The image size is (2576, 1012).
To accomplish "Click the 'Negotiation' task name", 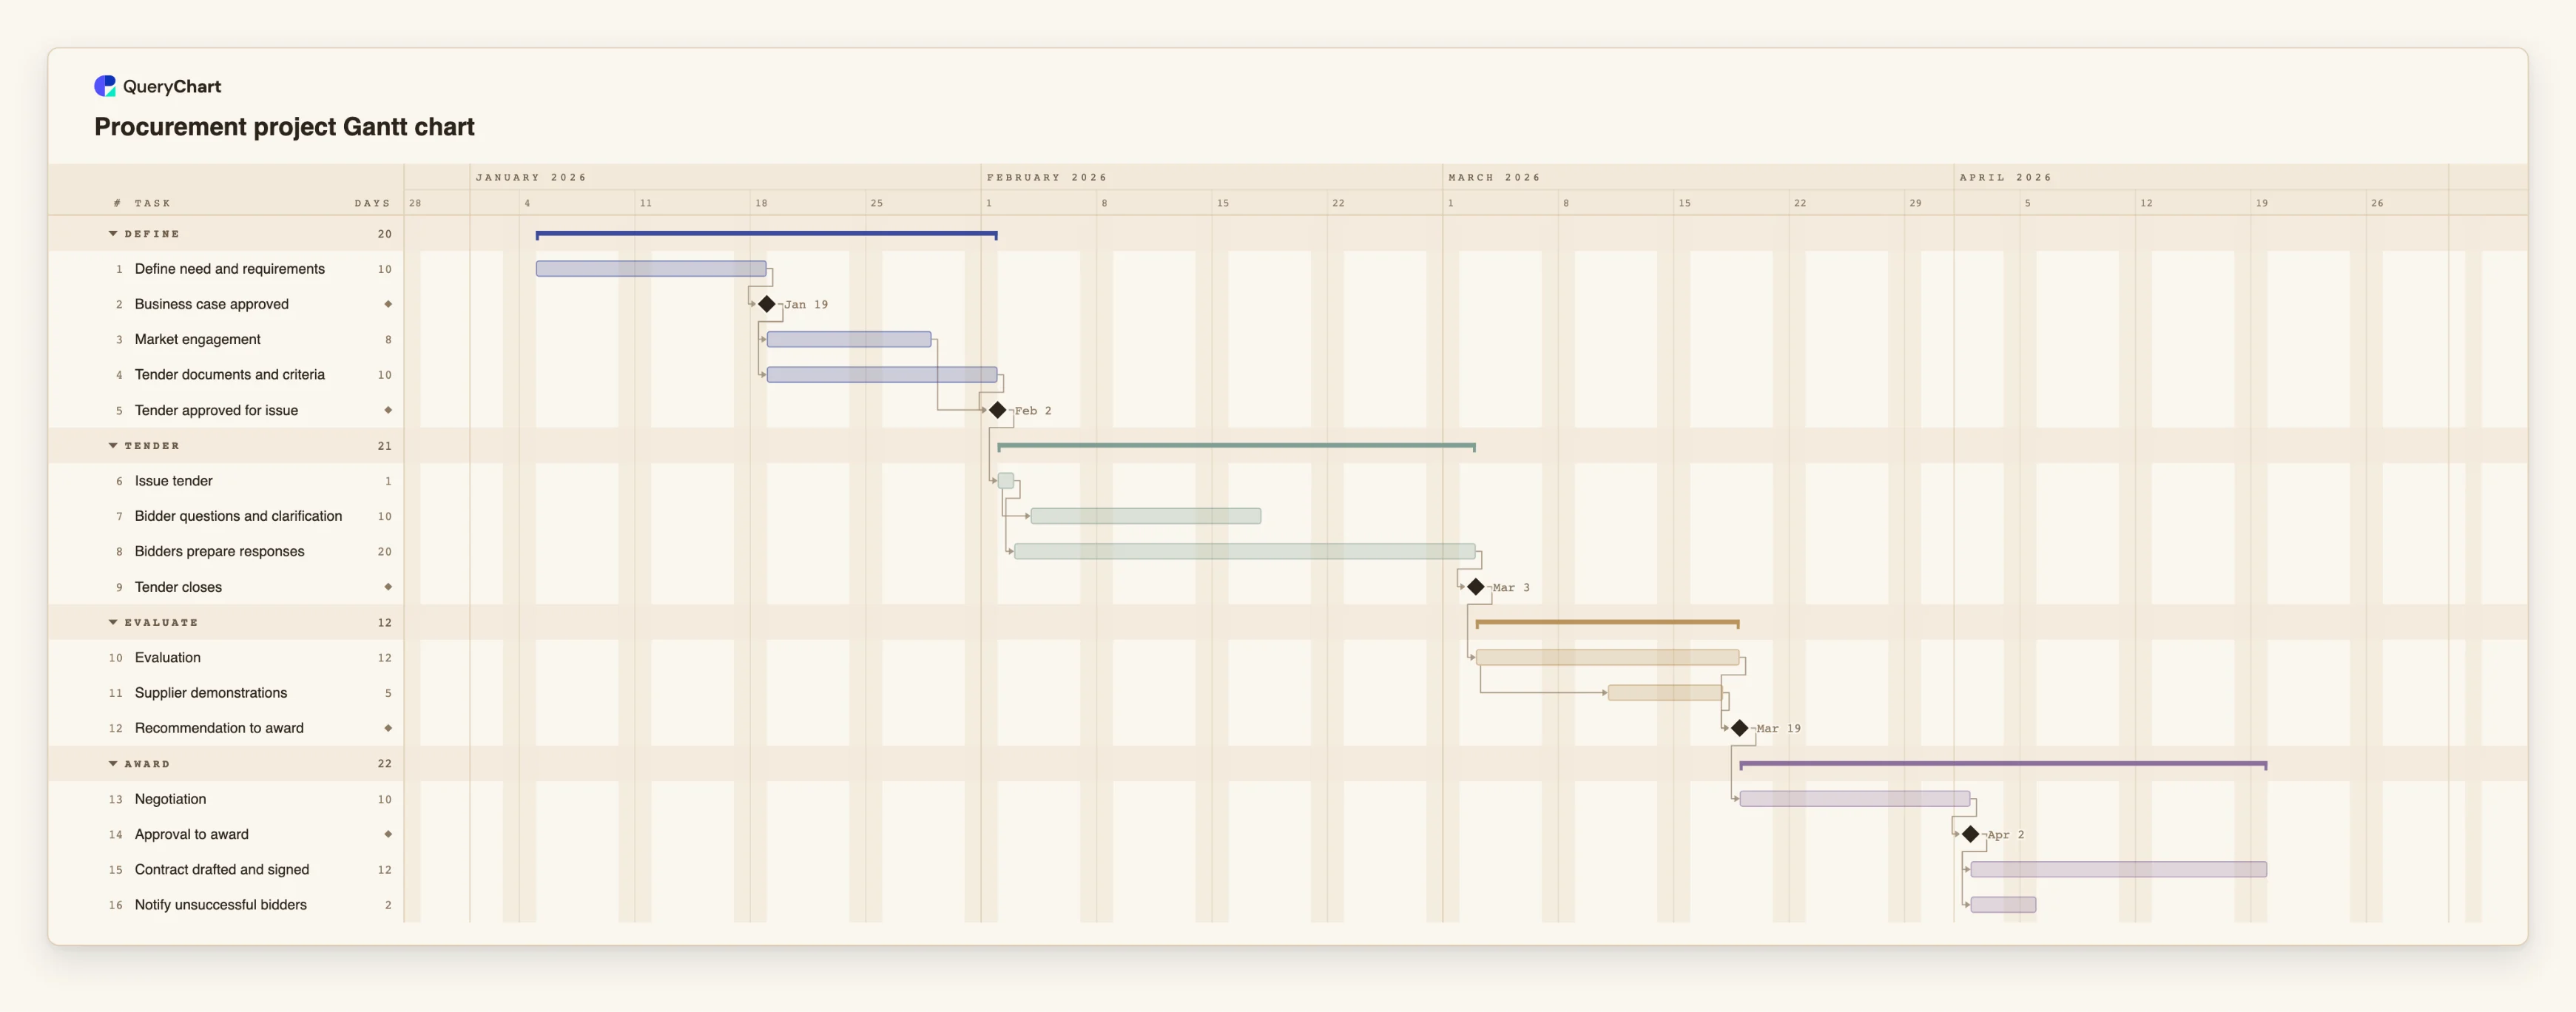I will pos(170,799).
